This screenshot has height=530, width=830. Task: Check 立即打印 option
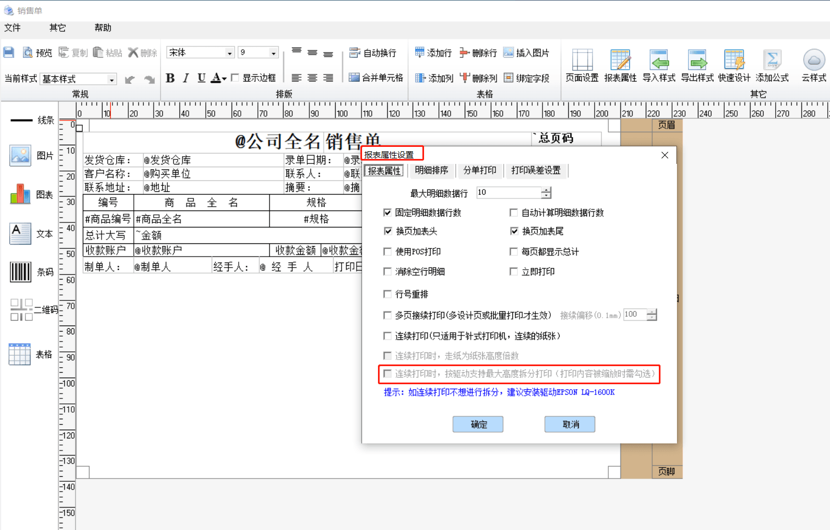coord(513,271)
